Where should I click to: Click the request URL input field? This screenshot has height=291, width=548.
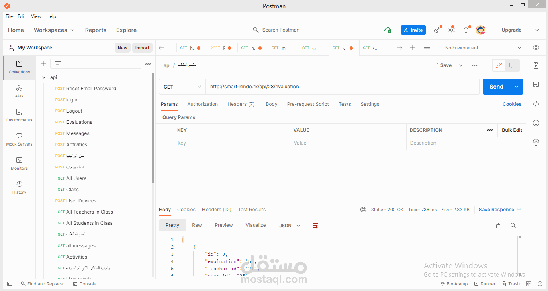coord(343,87)
